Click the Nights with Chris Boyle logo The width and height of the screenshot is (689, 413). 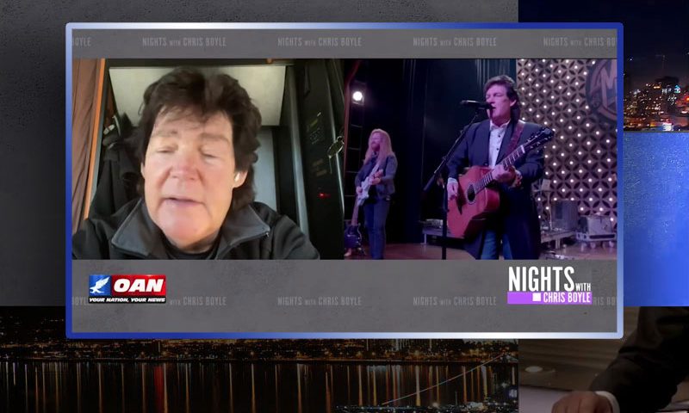[549, 285]
